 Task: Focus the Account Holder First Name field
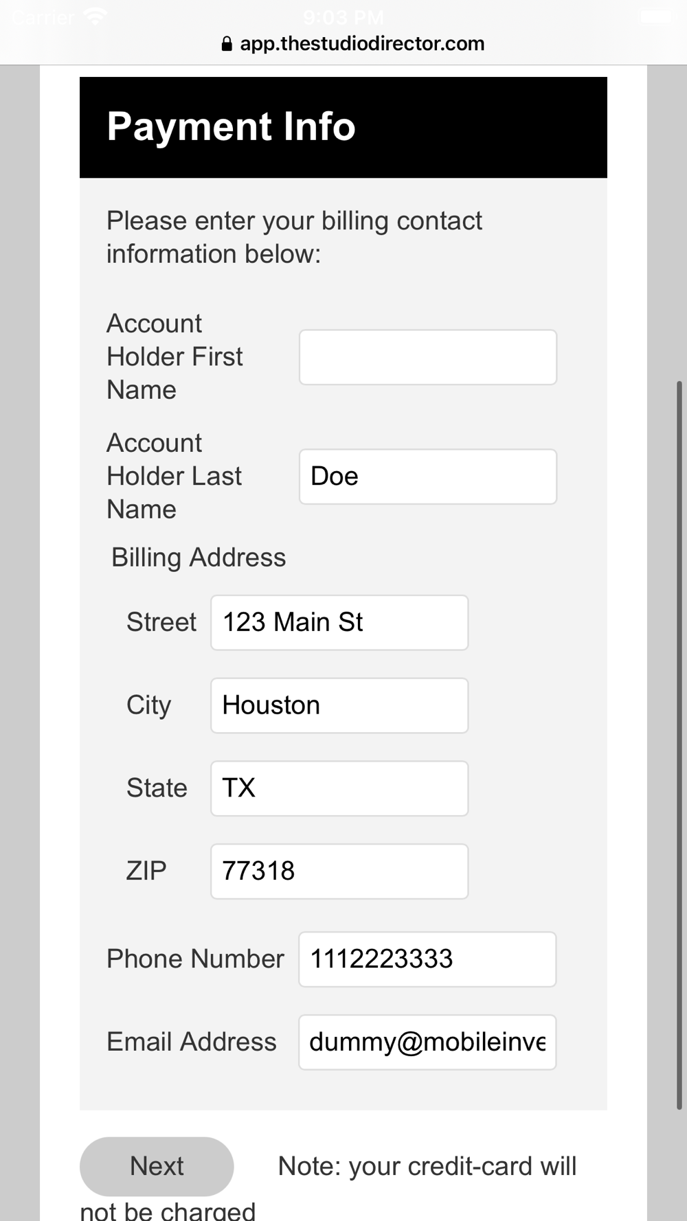[428, 357]
